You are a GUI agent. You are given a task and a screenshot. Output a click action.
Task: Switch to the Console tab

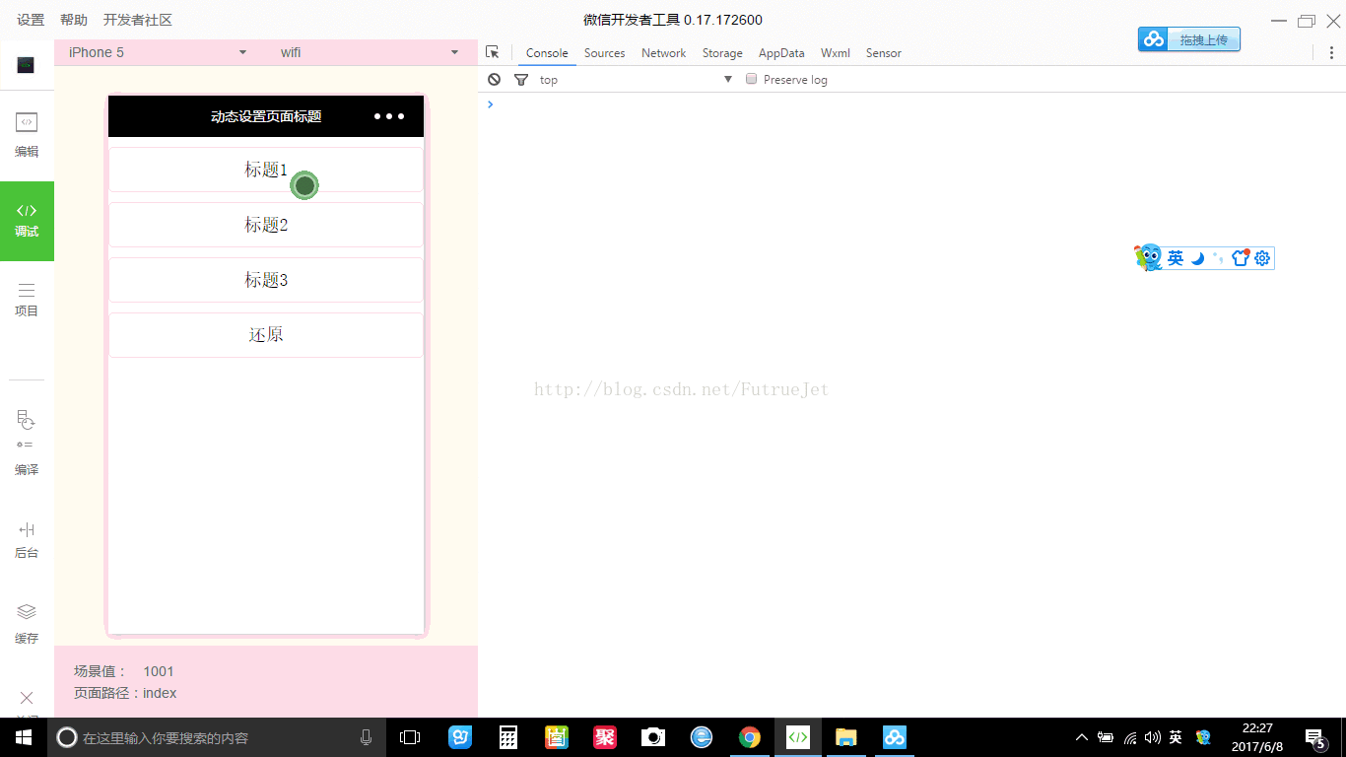coord(547,53)
